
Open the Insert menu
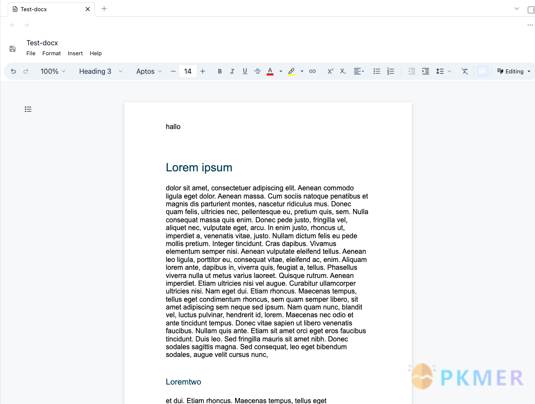pos(75,53)
